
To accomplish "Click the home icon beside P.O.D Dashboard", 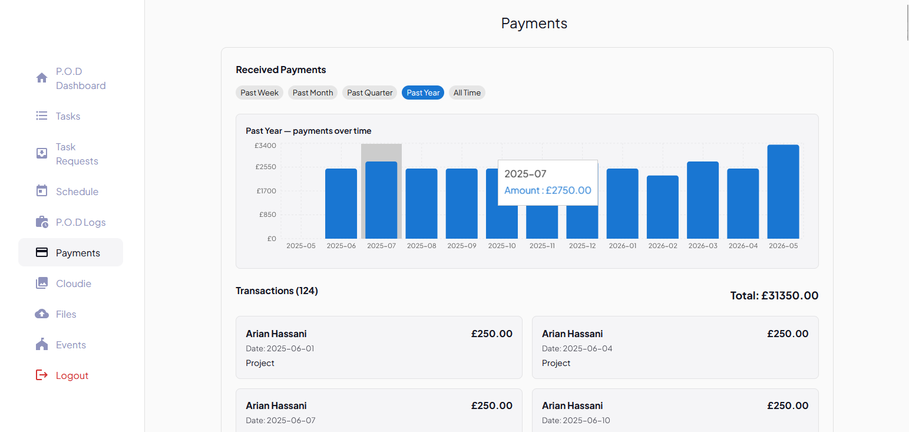I will (42, 78).
